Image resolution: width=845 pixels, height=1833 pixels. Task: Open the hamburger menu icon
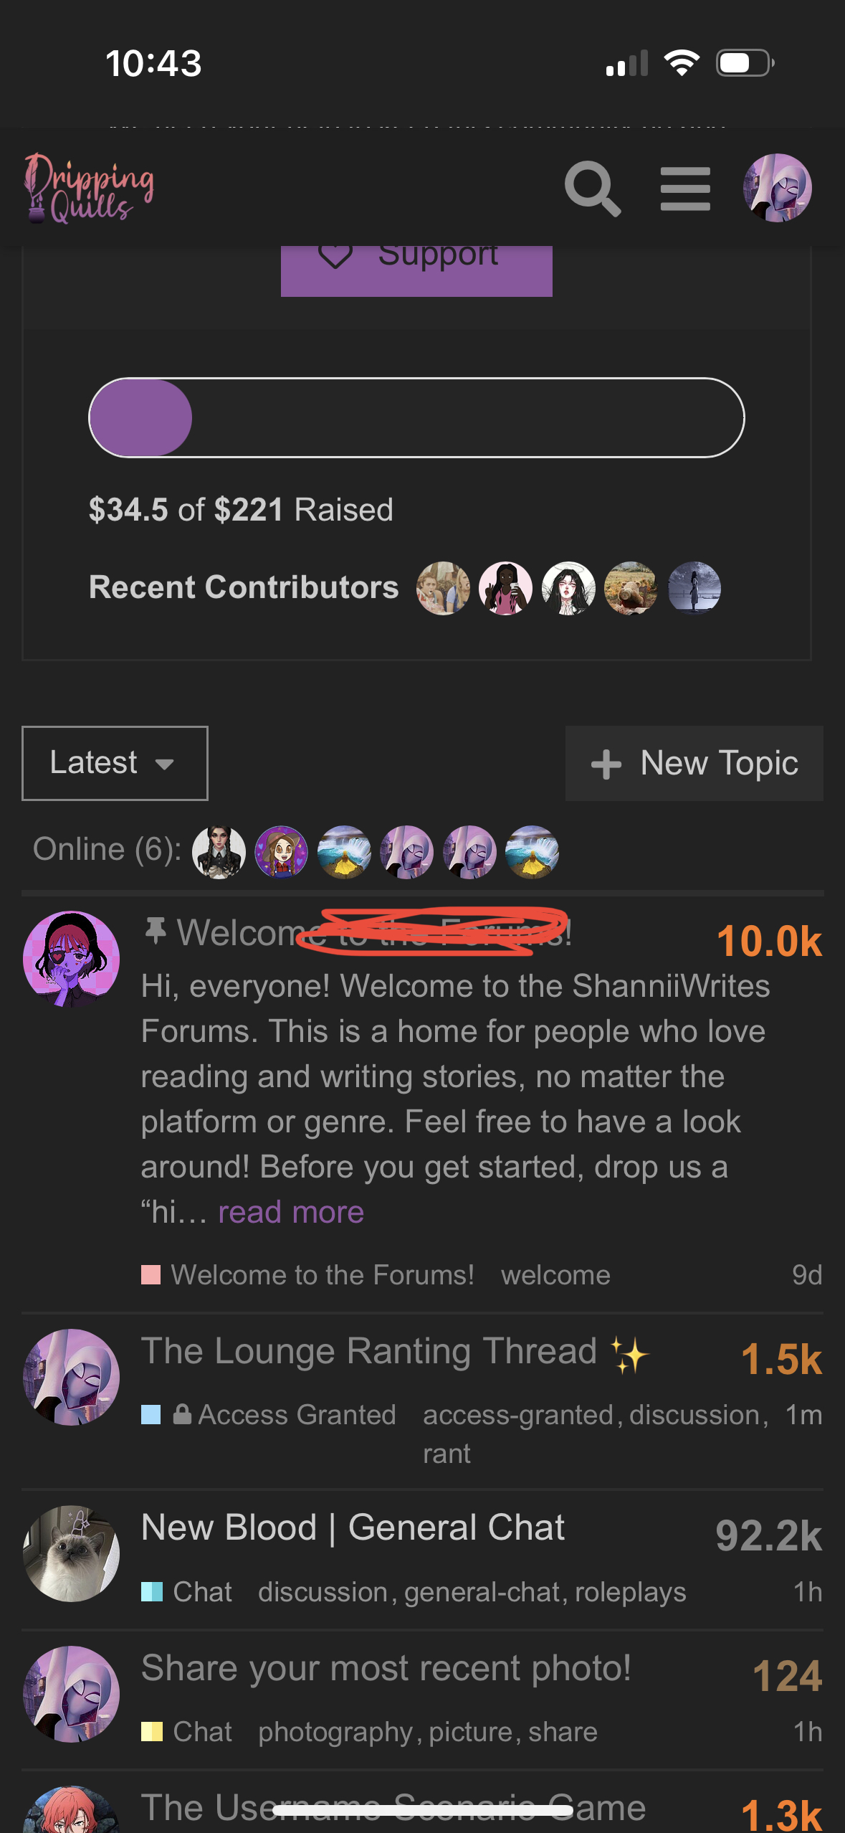click(x=685, y=189)
